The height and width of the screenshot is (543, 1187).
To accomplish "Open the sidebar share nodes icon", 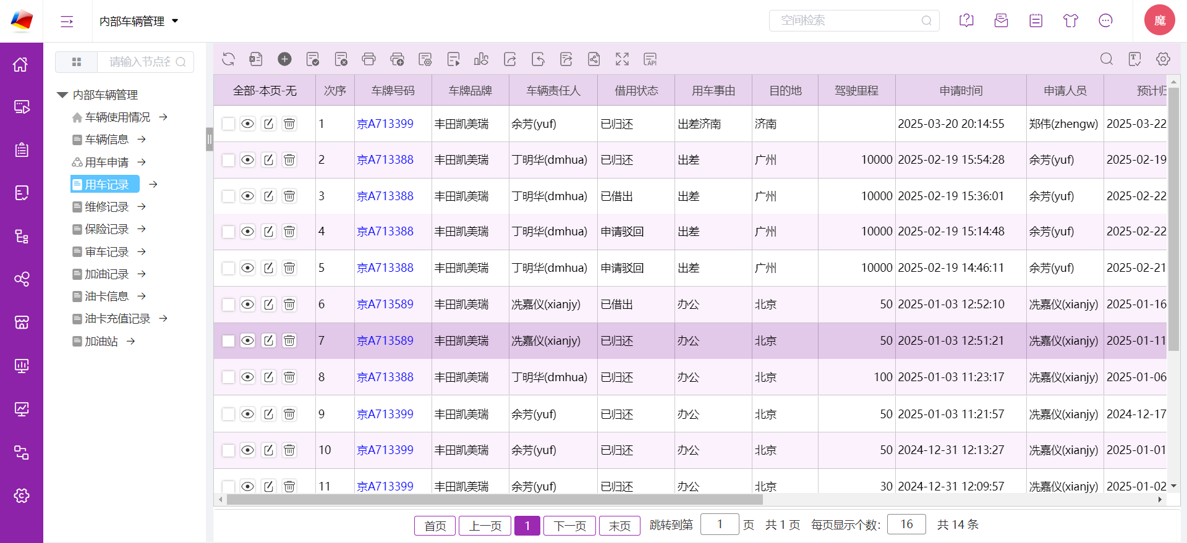I will tap(21, 279).
